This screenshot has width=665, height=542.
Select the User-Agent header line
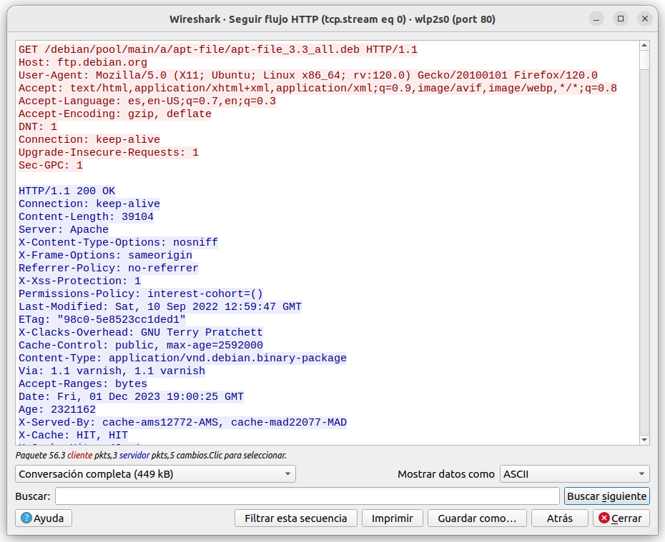point(308,76)
